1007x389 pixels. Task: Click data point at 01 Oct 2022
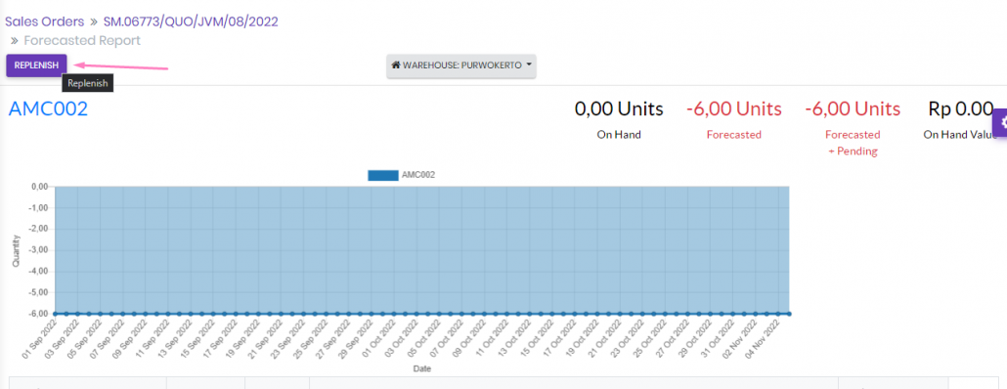coord(394,314)
